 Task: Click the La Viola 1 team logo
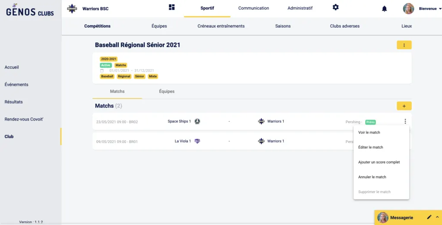click(197, 141)
